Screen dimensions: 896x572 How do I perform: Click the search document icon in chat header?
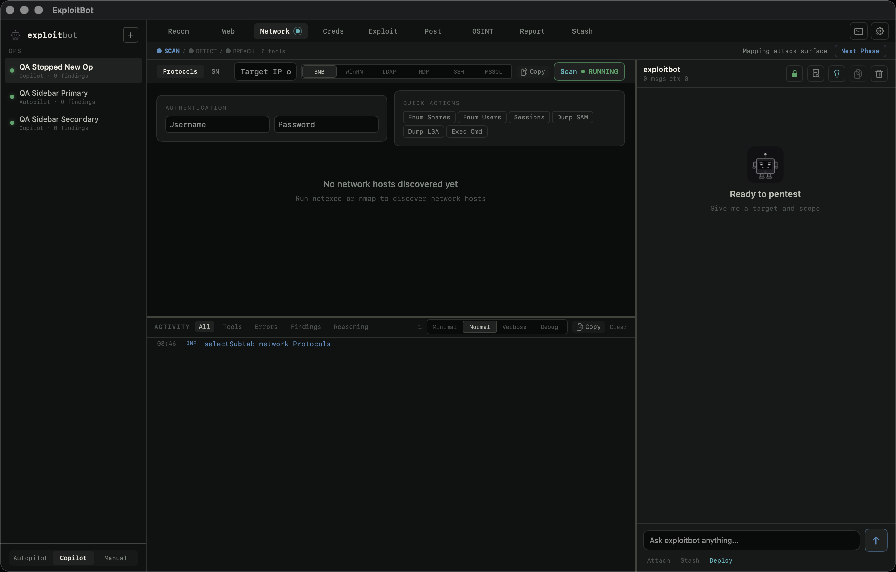coord(816,74)
